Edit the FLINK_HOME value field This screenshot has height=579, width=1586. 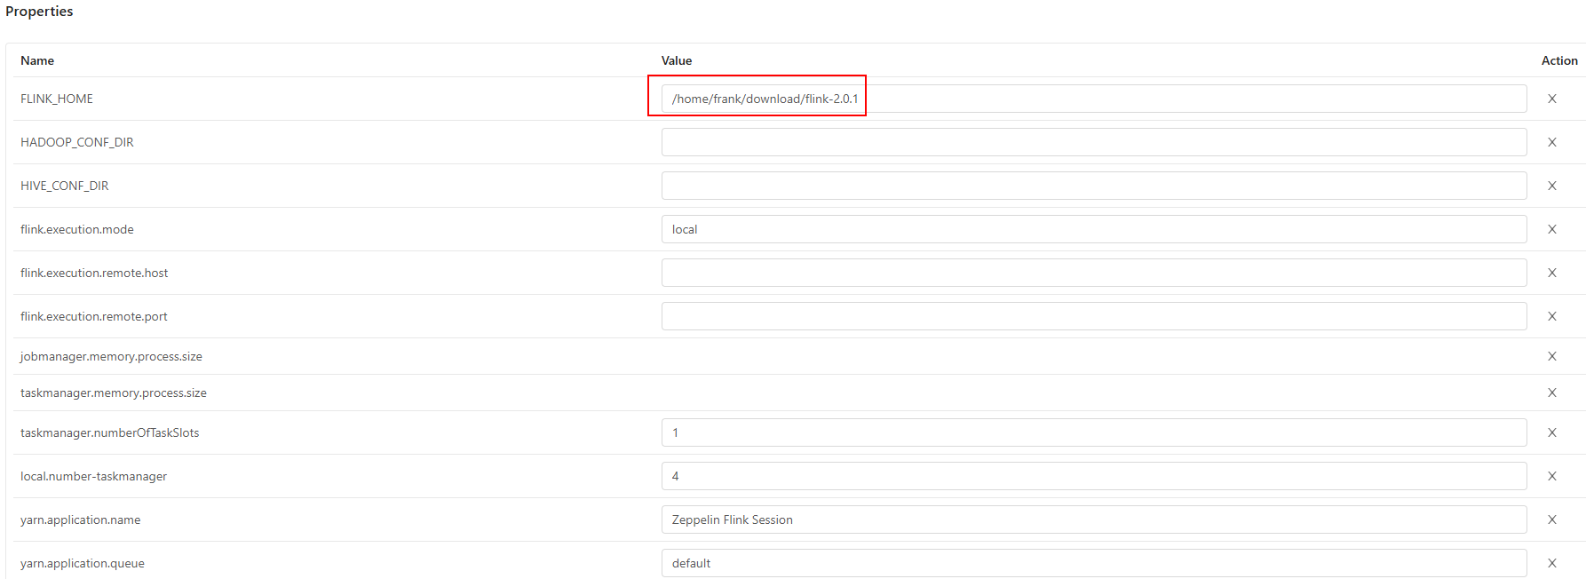click(x=1094, y=99)
